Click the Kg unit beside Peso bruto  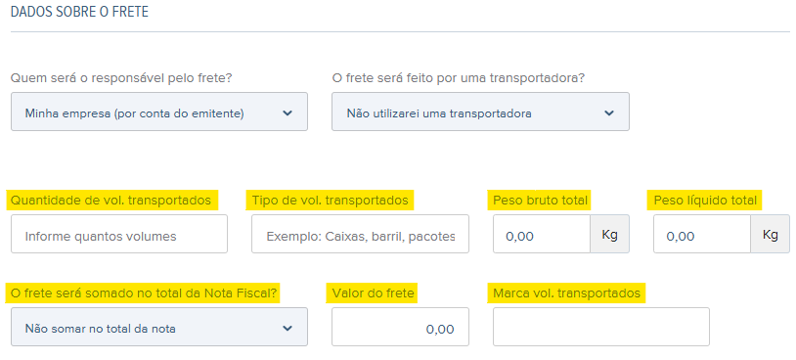(609, 234)
